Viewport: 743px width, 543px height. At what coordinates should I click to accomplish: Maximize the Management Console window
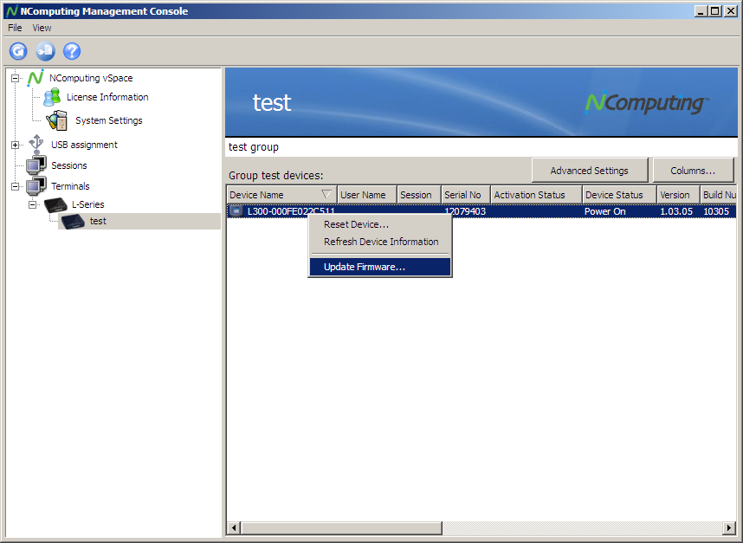[715, 11]
